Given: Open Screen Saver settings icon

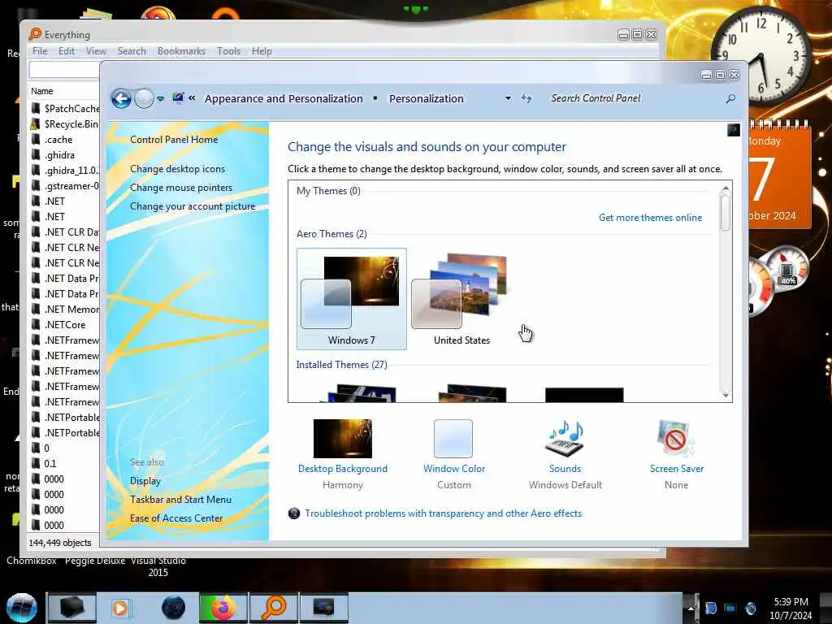Looking at the screenshot, I should (x=676, y=438).
